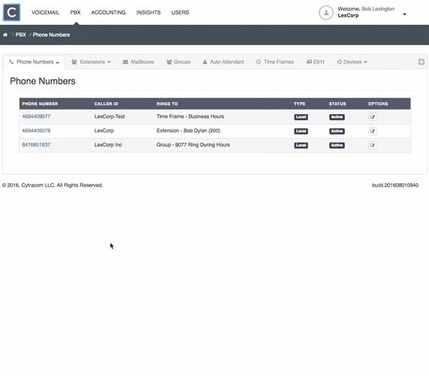Screen dimensions: 429x376
Task: Select 'Group - 9077 Ring During Hours' cell
Action: 193,145
